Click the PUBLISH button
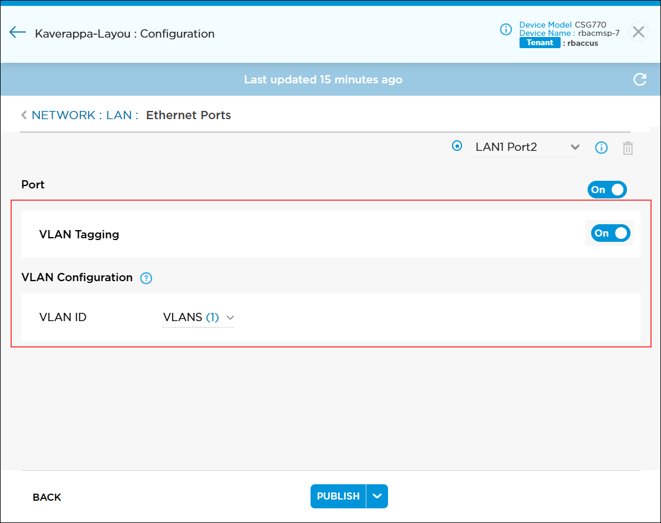The width and height of the screenshot is (661, 523). (338, 496)
